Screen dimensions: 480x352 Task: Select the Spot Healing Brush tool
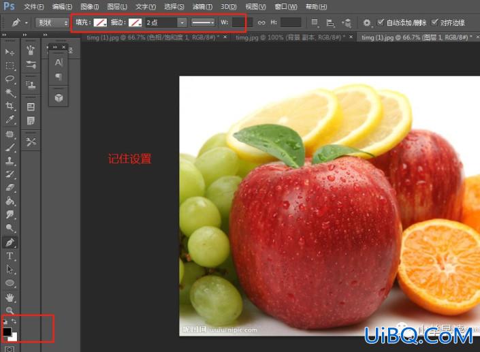click(x=10, y=134)
